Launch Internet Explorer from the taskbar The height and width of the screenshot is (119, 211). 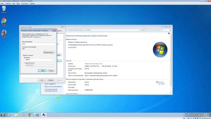point(10,115)
